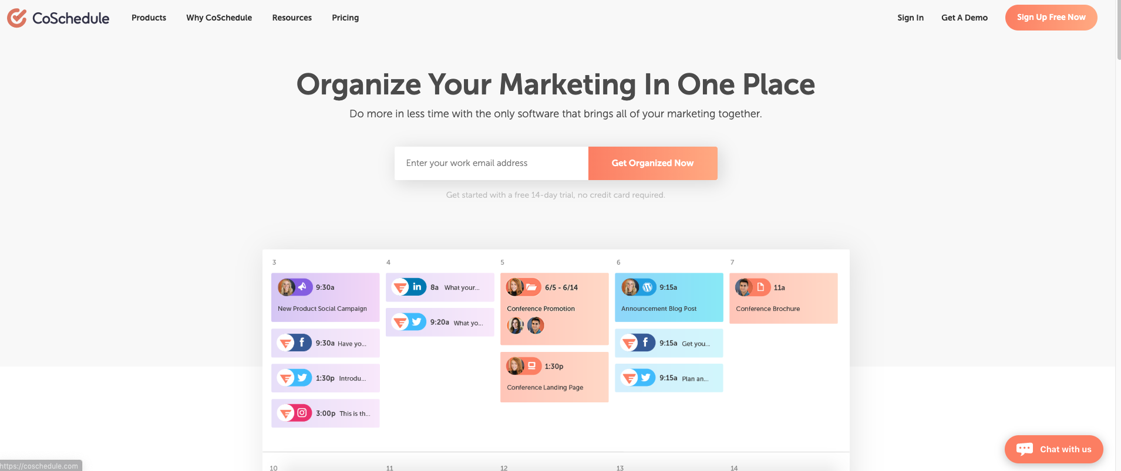Click the Facebook icon on 9:30a post
The width and height of the screenshot is (1121, 471).
pyautogui.click(x=302, y=343)
